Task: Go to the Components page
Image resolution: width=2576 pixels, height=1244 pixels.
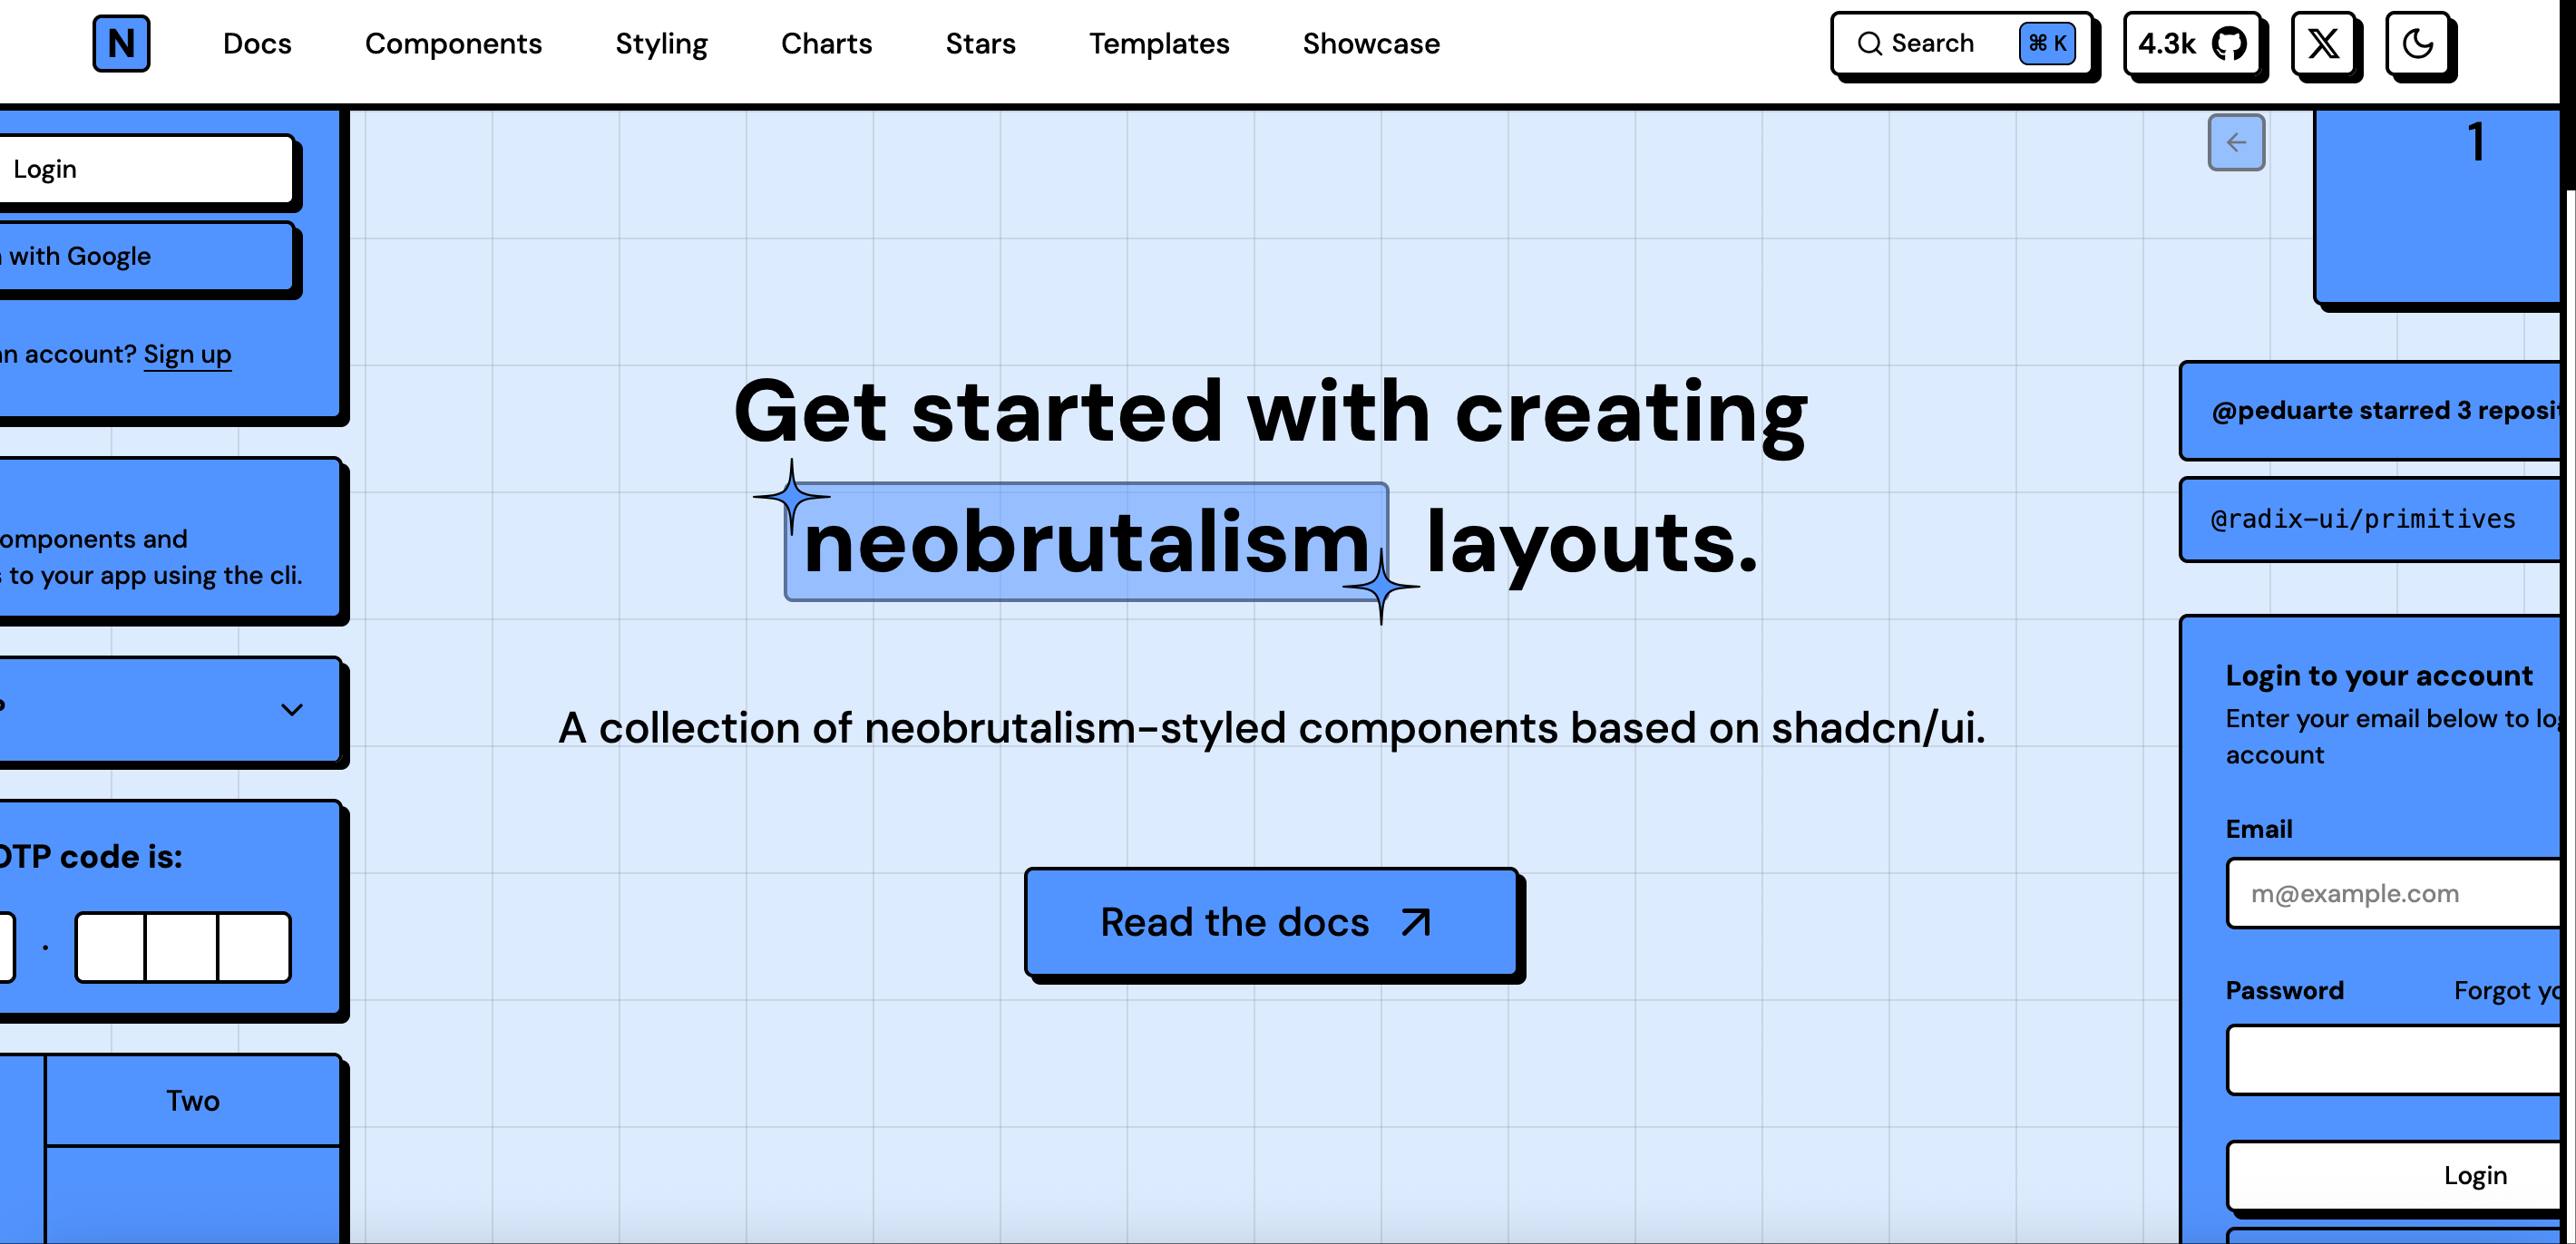Action: coord(453,44)
